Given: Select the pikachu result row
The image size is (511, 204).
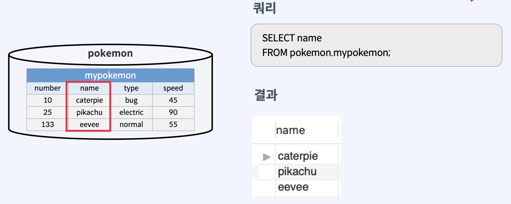Looking at the screenshot, I should [297, 172].
